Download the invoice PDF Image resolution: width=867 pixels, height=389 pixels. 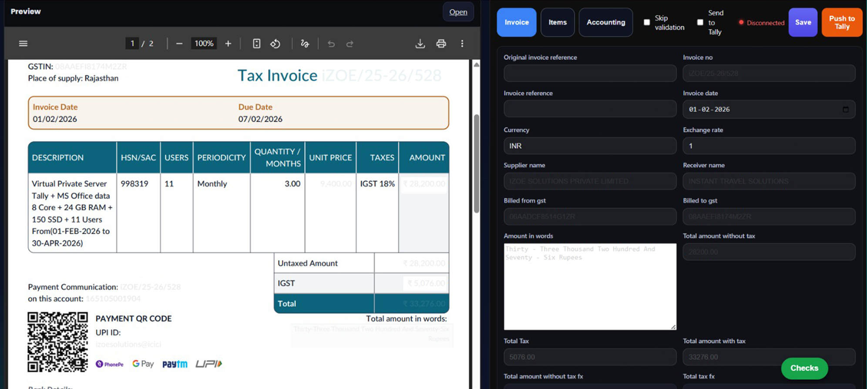420,43
